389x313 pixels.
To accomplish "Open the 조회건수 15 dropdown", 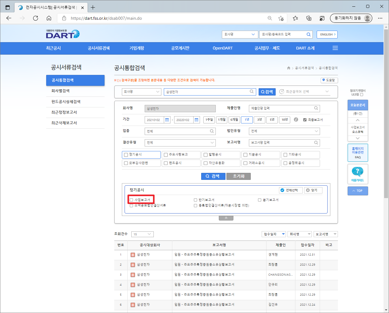I will click(x=143, y=234).
